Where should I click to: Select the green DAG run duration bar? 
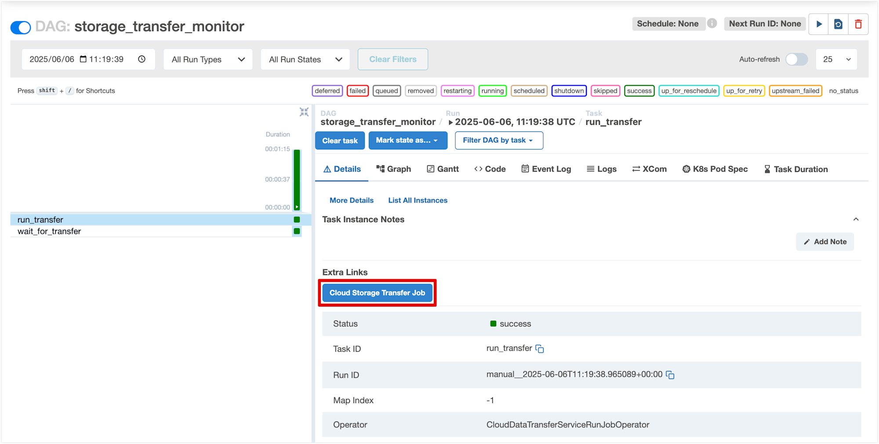pyautogui.click(x=297, y=180)
